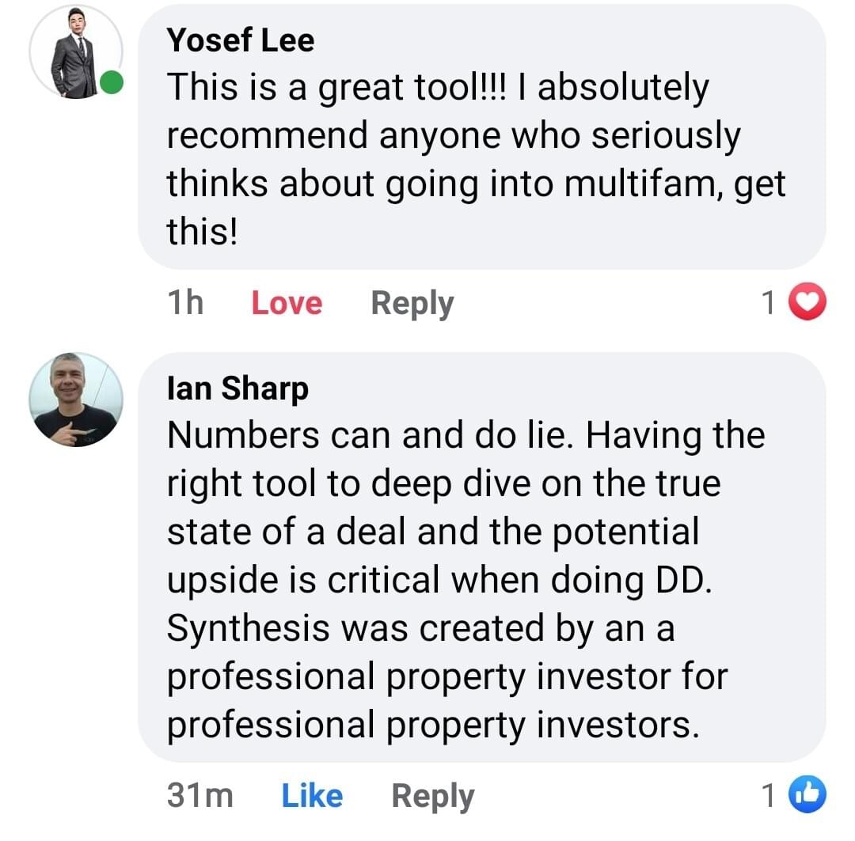Toggle Like on Ian Sharp's comment

tap(313, 796)
